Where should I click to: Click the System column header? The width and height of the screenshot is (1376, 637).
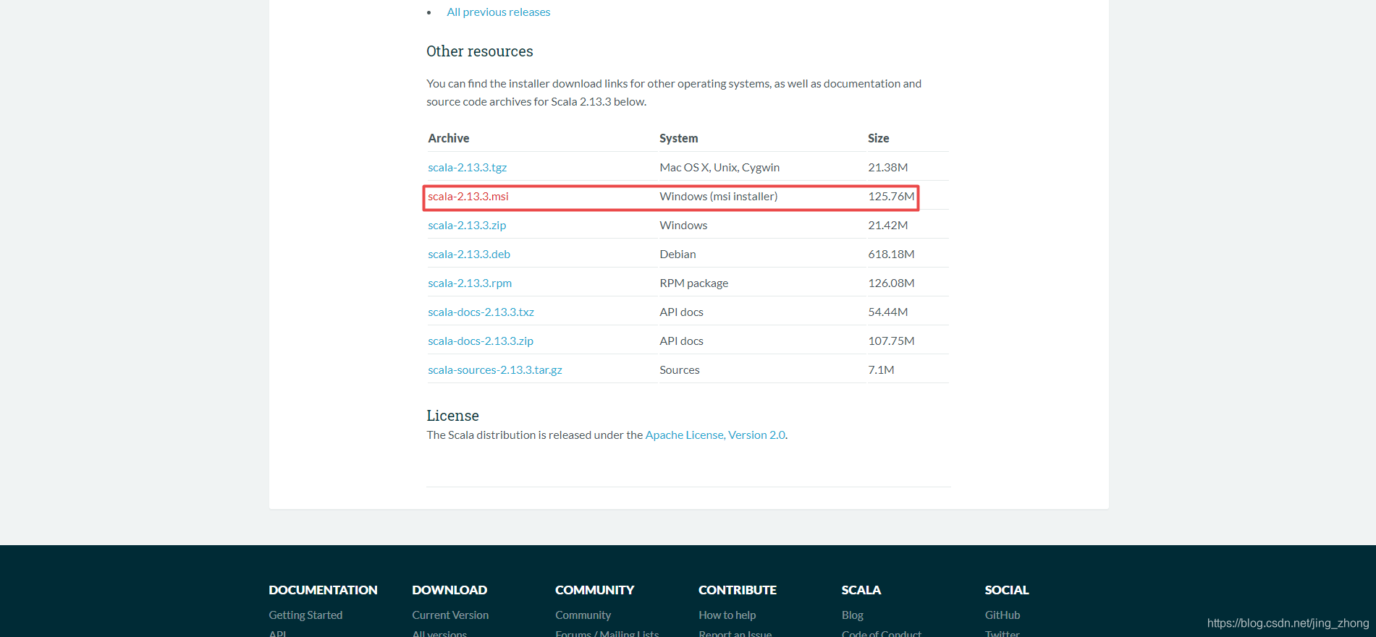679,138
